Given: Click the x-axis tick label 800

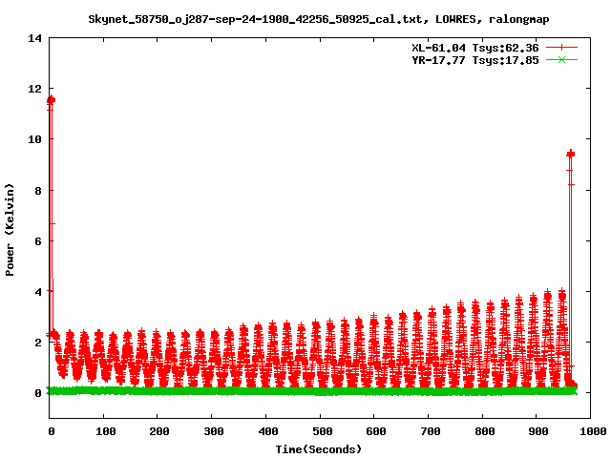Looking at the screenshot, I should pos(485,431).
